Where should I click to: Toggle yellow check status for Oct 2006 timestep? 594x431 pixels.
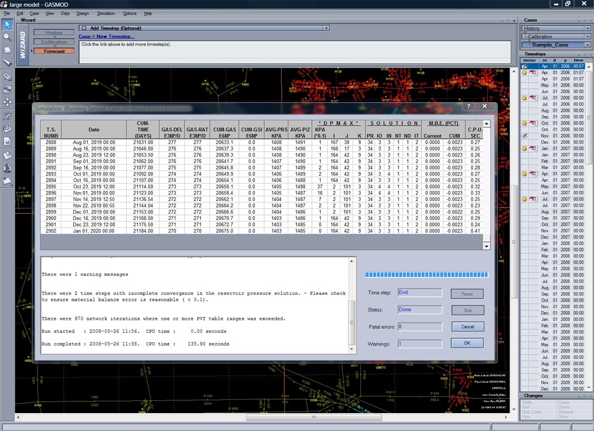[524, 123]
